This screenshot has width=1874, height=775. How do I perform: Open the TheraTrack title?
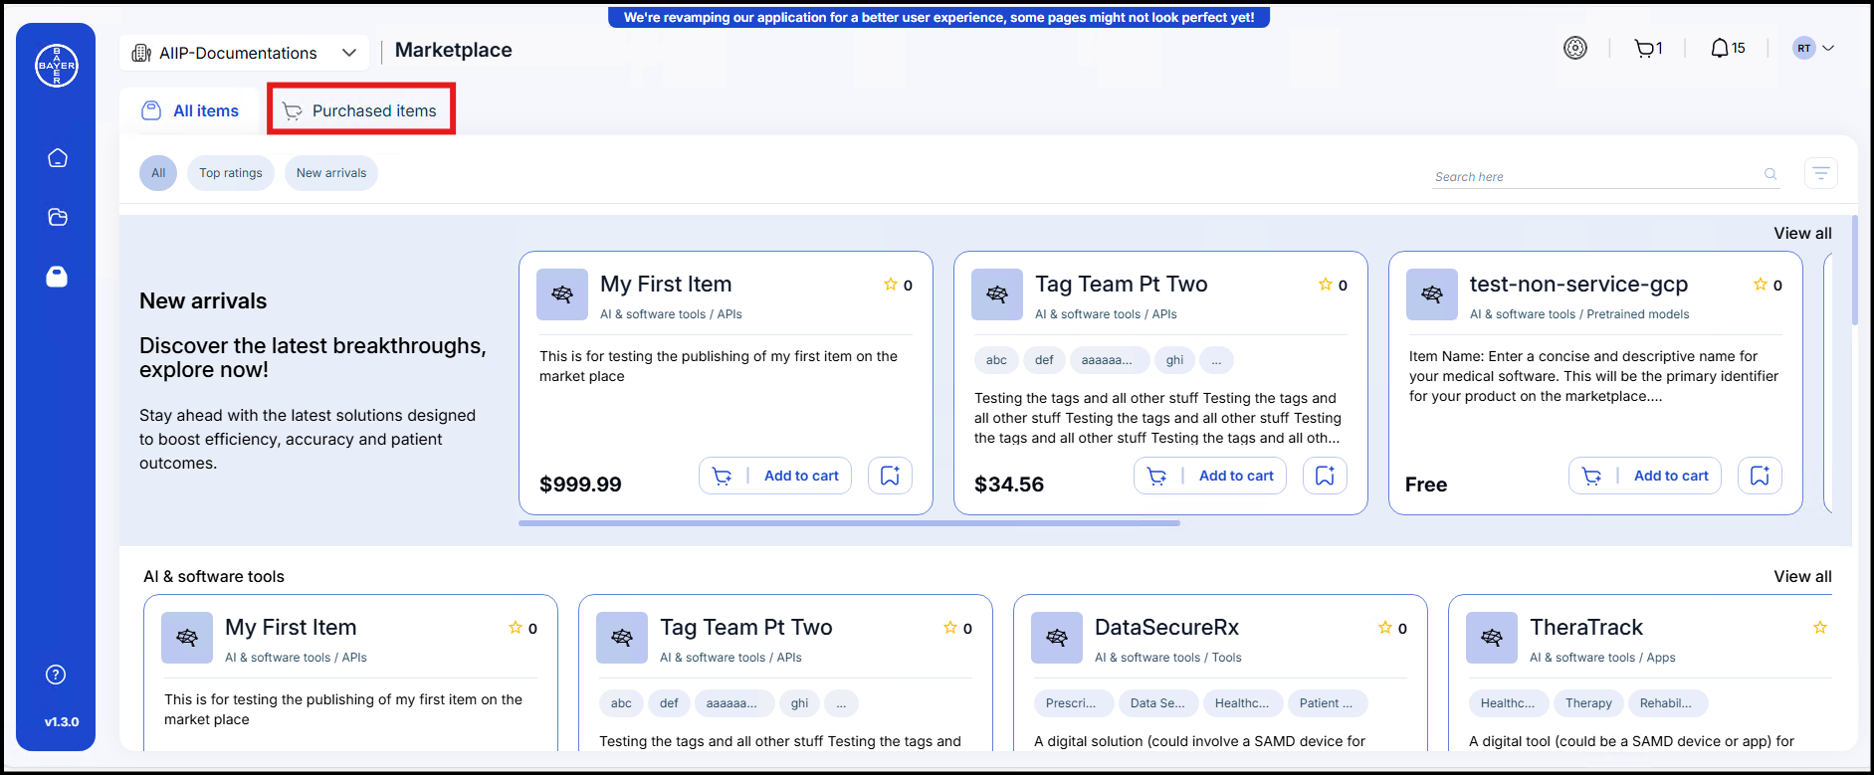pyautogui.click(x=1586, y=628)
